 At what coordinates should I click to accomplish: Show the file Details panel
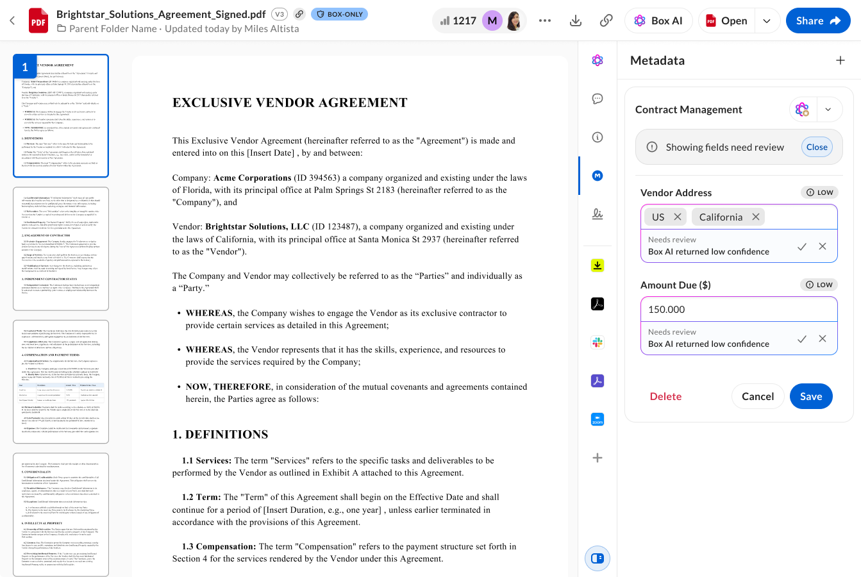(597, 137)
